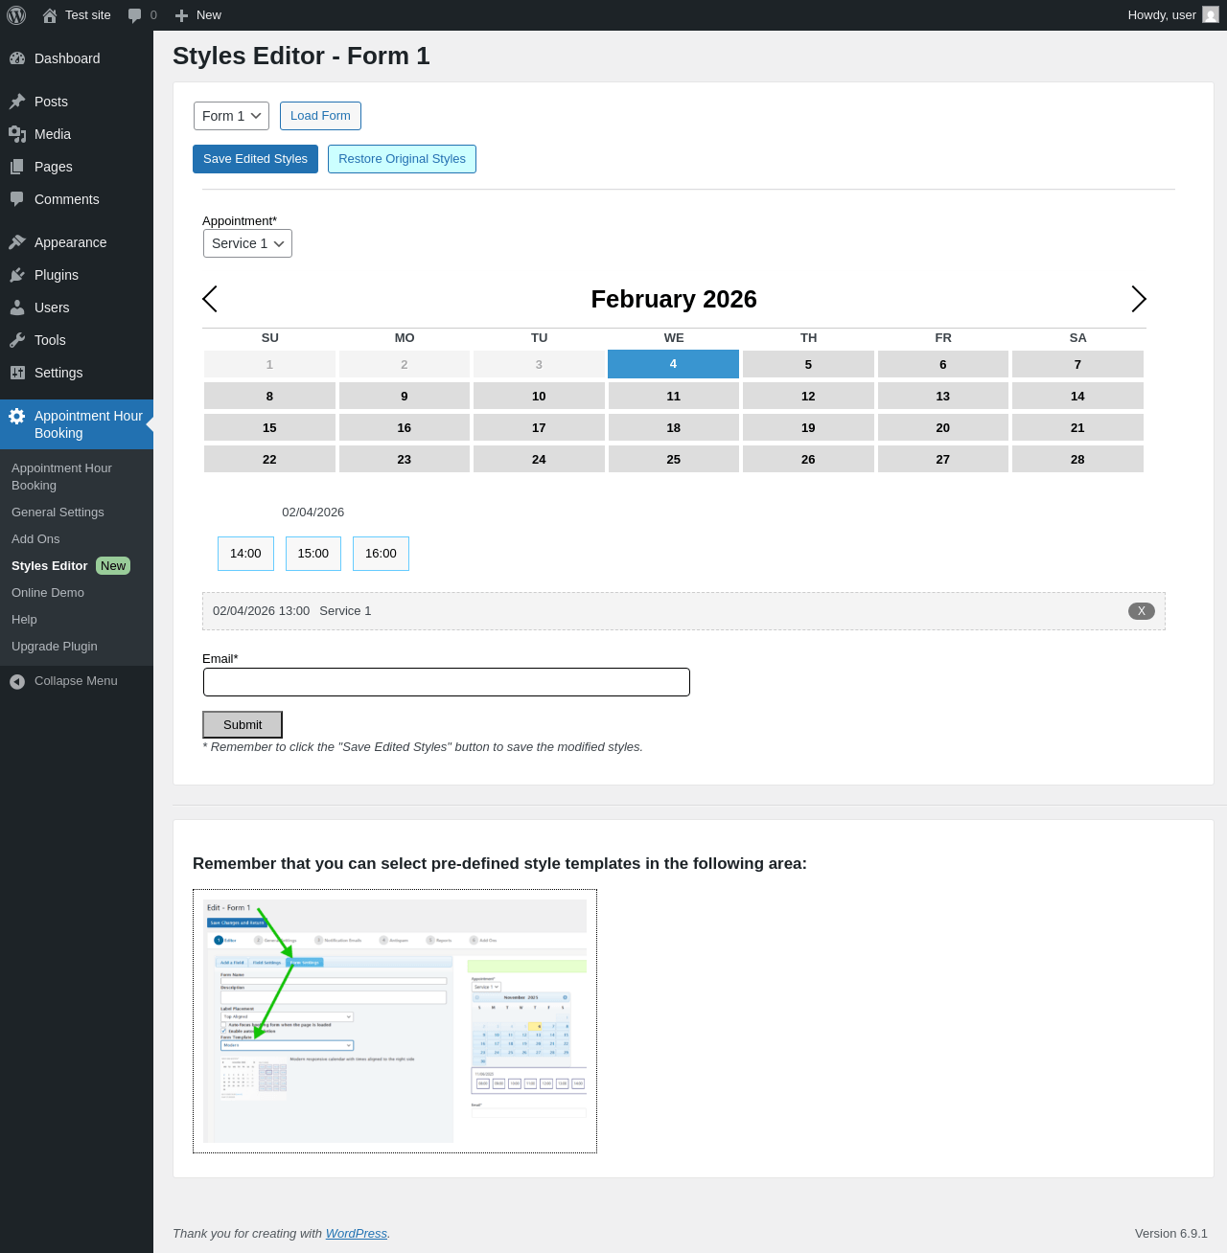This screenshot has height=1253, width=1227.
Task: Open the New content menu
Action: [x=198, y=15]
